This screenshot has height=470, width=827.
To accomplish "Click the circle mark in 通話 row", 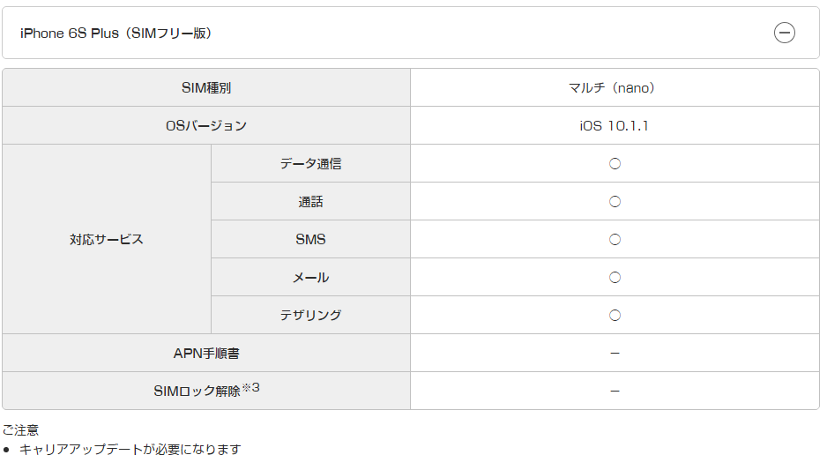I will (x=615, y=202).
